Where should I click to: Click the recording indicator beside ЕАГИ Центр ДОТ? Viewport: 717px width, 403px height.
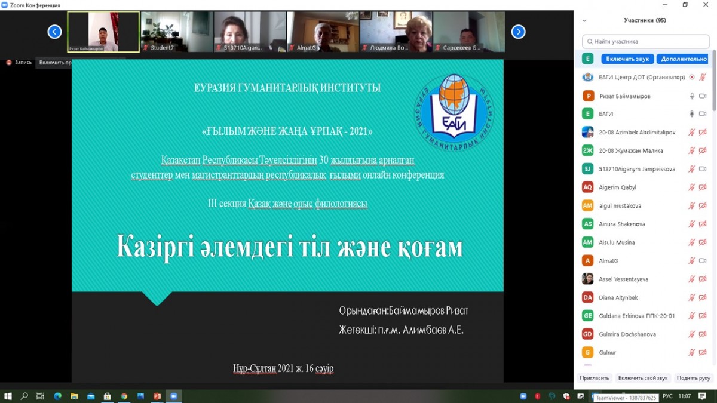coord(692,77)
